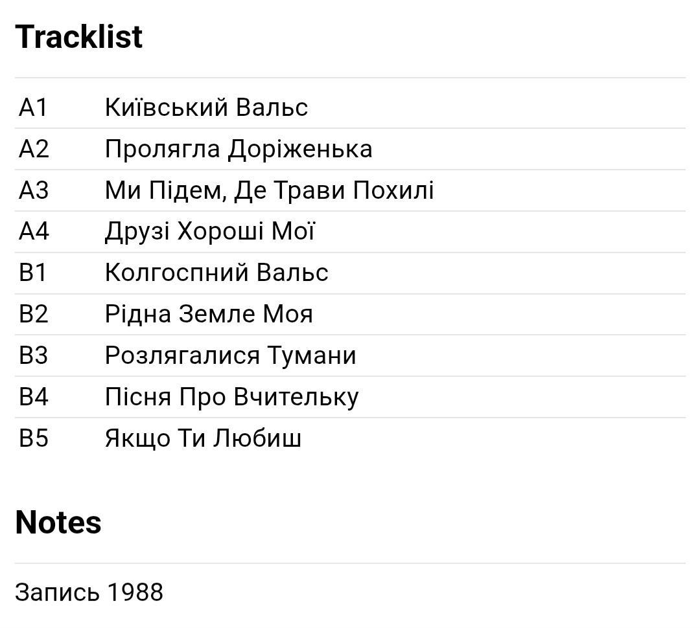Select the track Друзі Хороші Мої

[209, 231]
